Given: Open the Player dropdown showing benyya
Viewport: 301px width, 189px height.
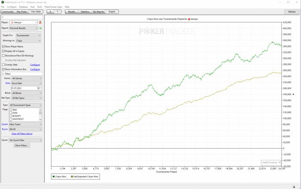Looking at the screenshot, I should point(24,22).
